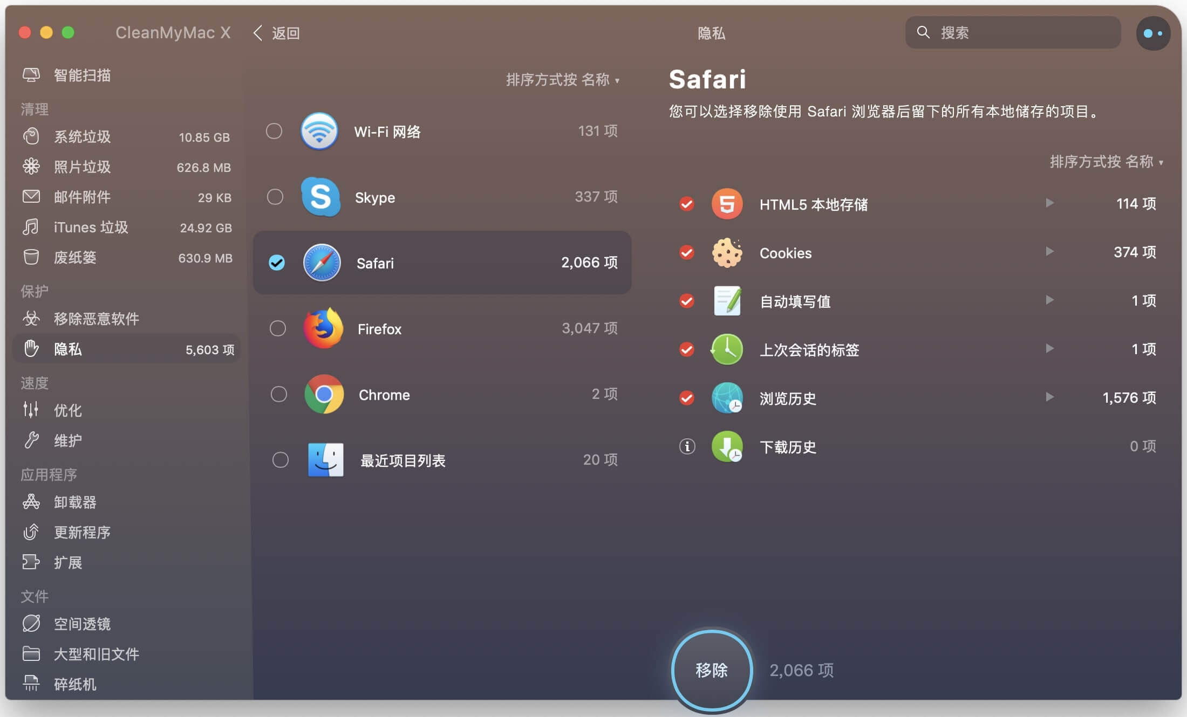The height and width of the screenshot is (717, 1187).
Task: Uncheck the HTML5 本地存储 checkbox
Action: (x=687, y=204)
